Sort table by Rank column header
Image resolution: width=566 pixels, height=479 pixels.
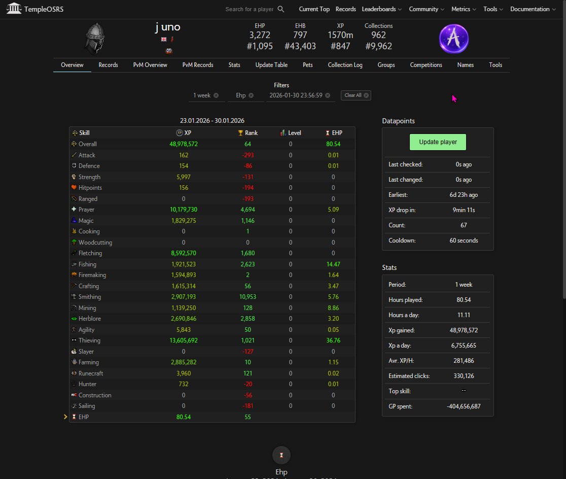[x=247, y=133]
